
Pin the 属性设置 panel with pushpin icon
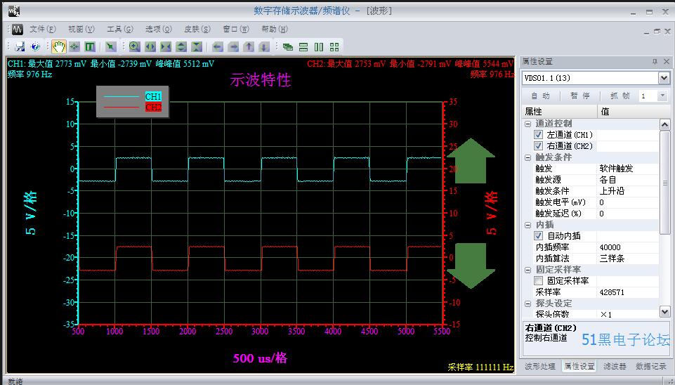click(655, 62)
